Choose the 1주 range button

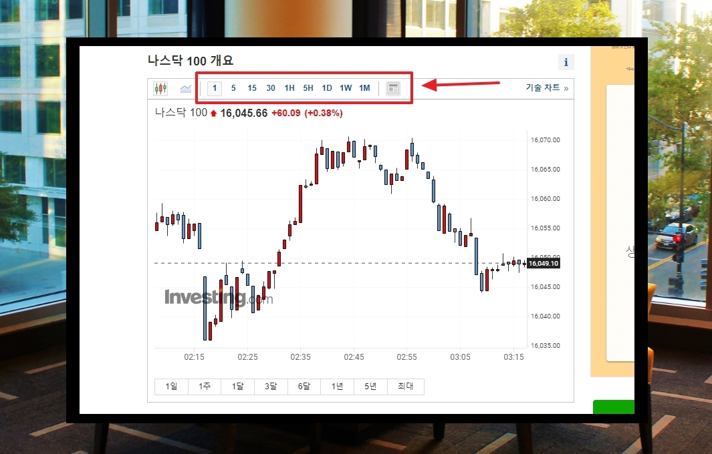(205, 387)
